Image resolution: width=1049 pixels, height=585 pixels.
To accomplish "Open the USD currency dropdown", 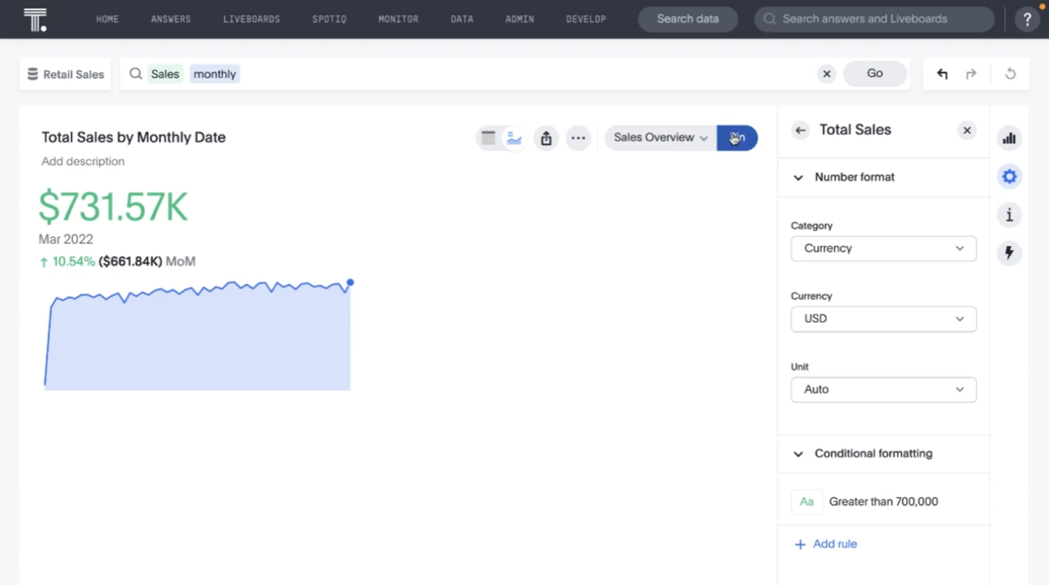I will point(883,319).
